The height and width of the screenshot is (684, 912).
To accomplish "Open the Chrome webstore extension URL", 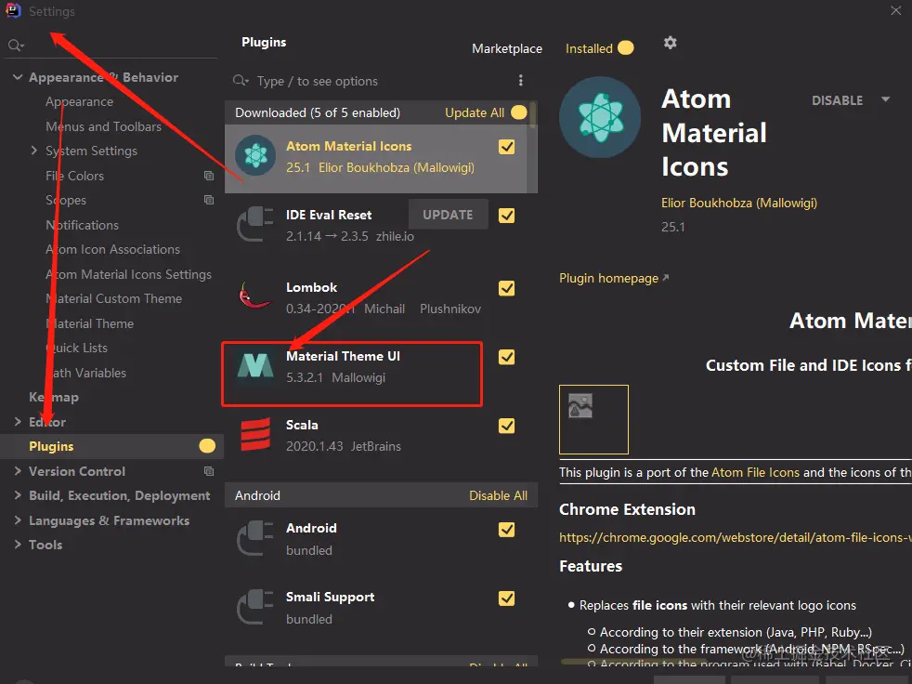I will tap(735, 537).
